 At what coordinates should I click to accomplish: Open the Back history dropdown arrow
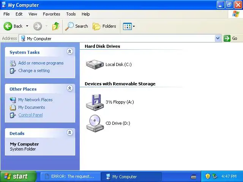pyautogui.click(x=27, y=26)
